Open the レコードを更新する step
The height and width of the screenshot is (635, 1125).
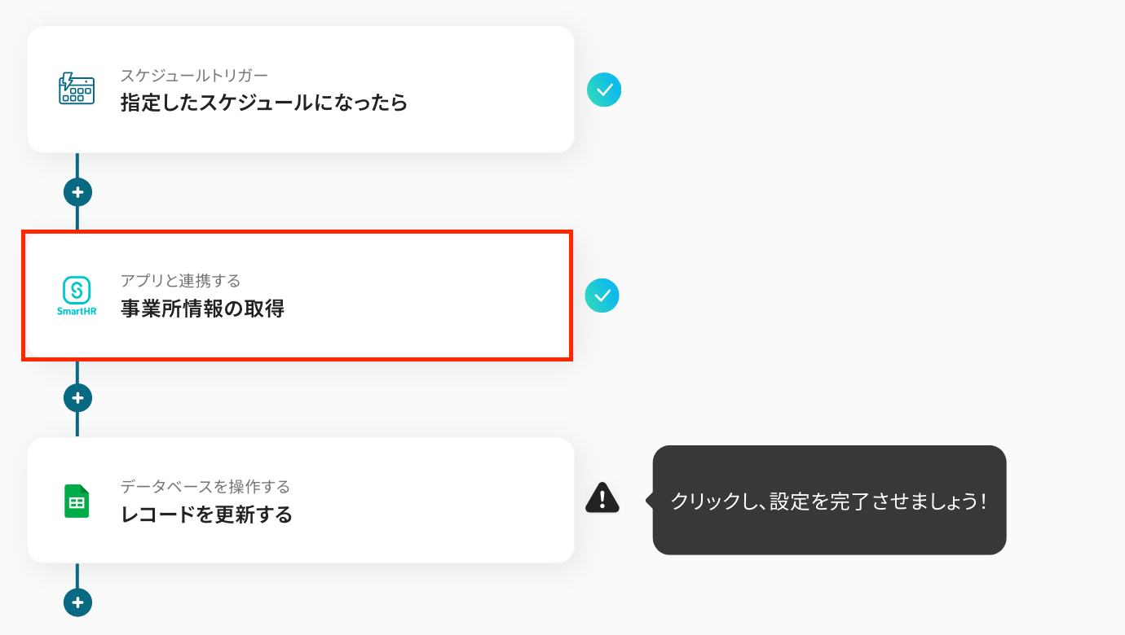point(206,515)
